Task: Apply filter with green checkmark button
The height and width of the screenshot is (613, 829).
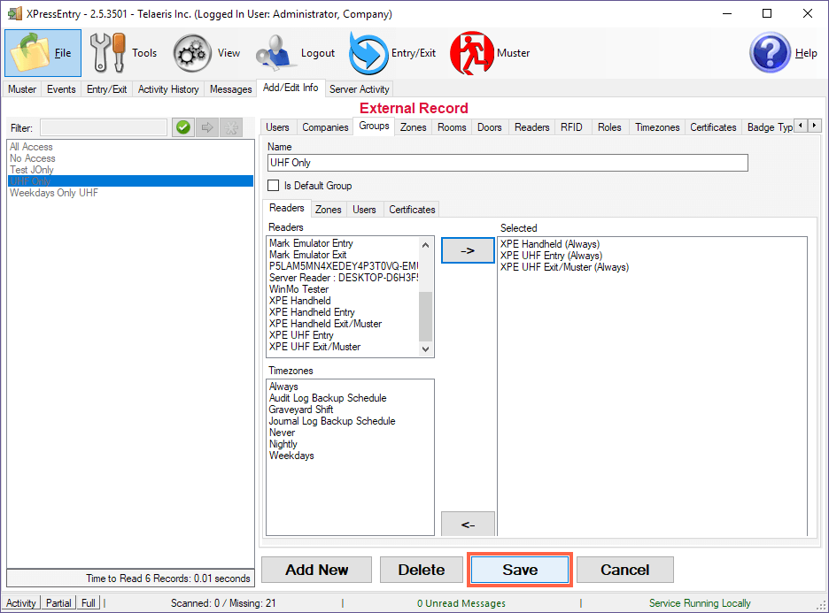Action: 183,128
